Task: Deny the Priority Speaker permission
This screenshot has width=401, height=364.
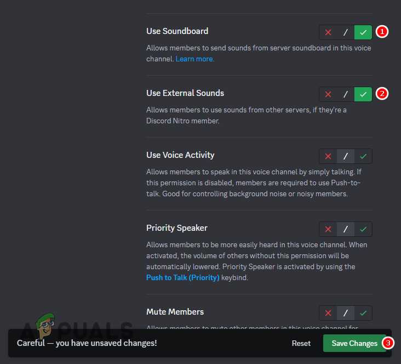Action: (328, 229)
